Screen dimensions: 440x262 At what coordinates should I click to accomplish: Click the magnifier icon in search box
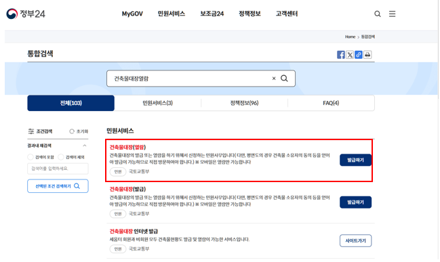tap(284, 79)
